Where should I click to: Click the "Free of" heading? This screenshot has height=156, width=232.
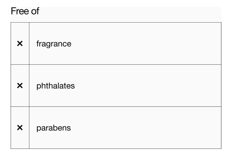pyautogui.click(x=25, y=11)
